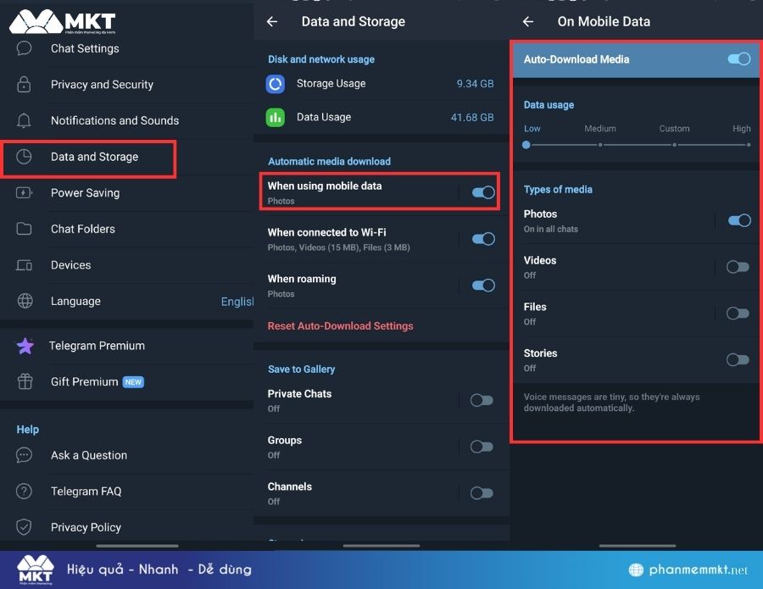Screen dimensions: 763x589
Task: Click the Notifications and Sounds bell icon
Action: 25,120
